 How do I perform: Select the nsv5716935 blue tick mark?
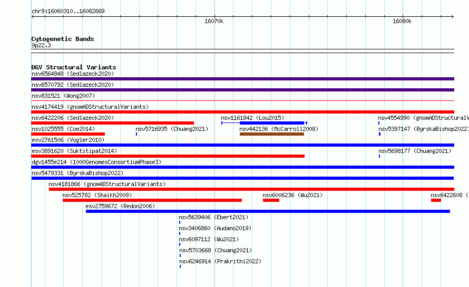point(136,134)
